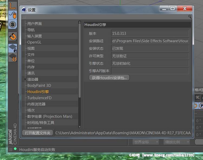This screenshot has height=160, width=203.
Task: Click Houdini服务启动失败 status message
Action: click(x=37, y=149)
